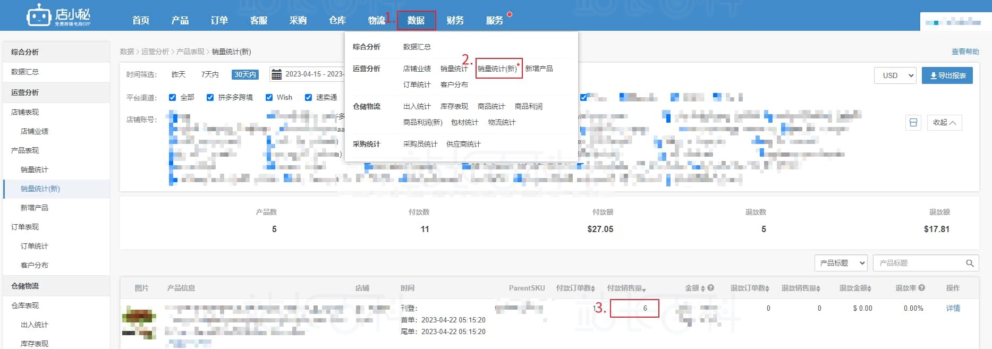Open the 查看帮助 link
Viewport: 992px width, 349px height.
[965, 52]
